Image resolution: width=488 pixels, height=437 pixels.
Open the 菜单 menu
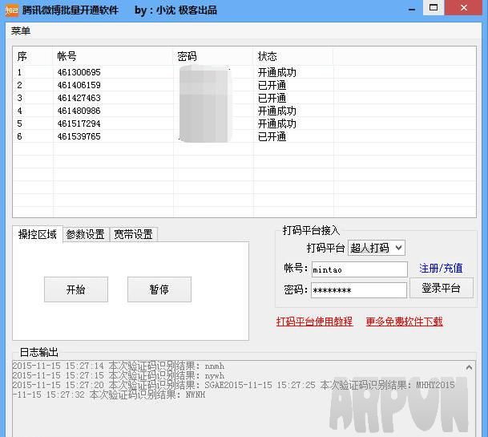point(21,30)
